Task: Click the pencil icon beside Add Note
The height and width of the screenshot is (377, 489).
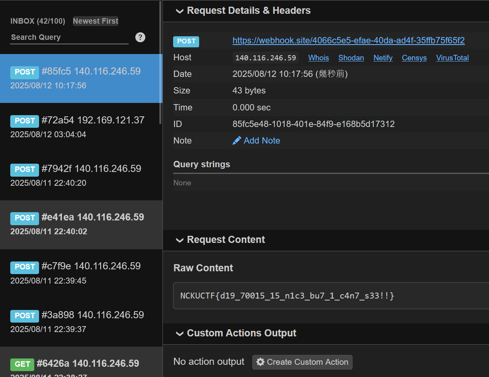Action: click(x=237, y=141)
